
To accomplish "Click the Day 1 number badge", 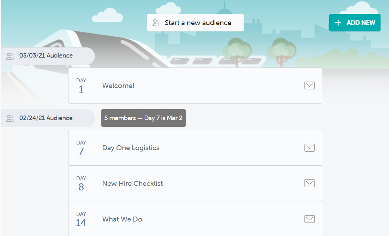I will click(81, 85).
